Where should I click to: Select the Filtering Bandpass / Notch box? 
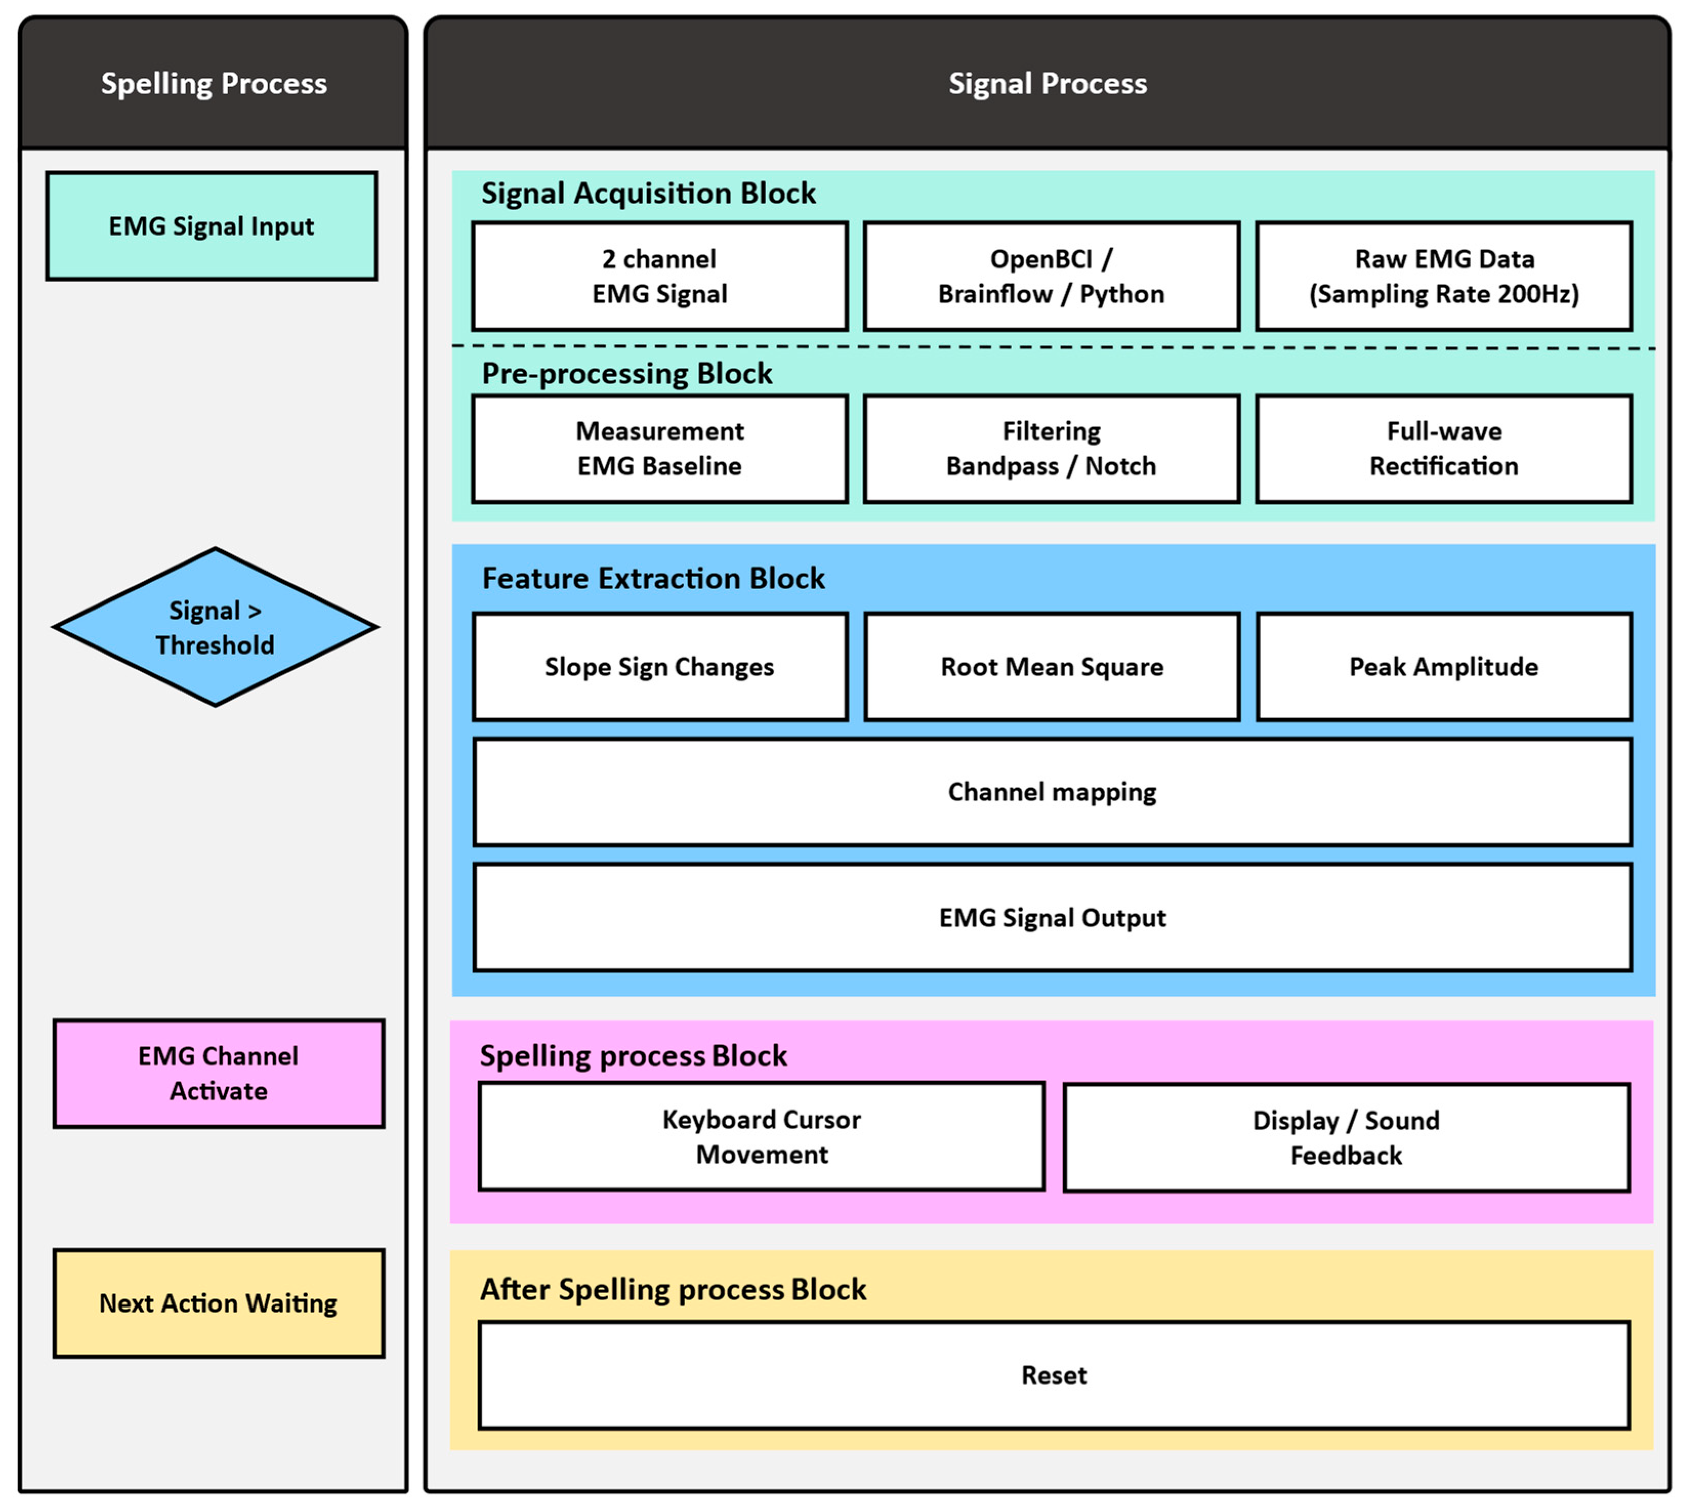(1051, 449)
